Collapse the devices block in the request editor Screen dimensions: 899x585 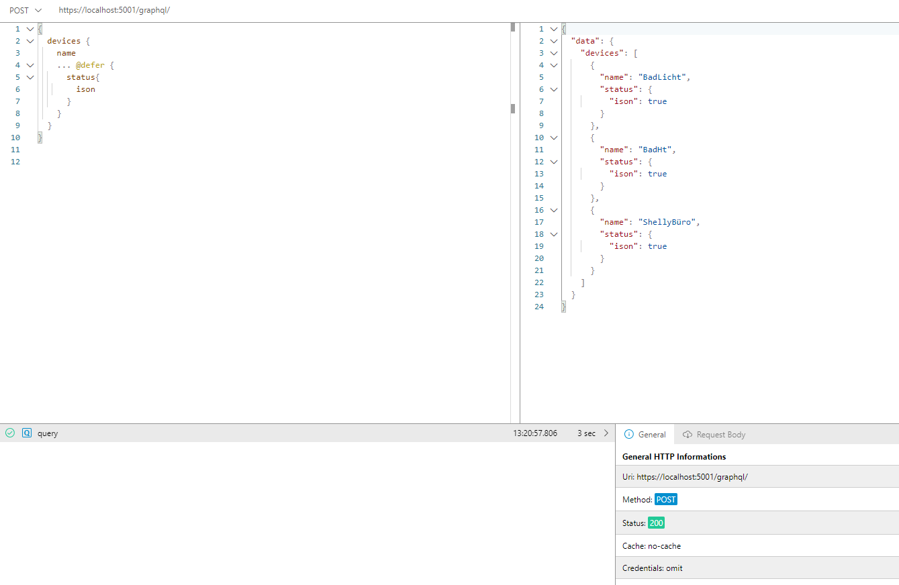point(30,41)
